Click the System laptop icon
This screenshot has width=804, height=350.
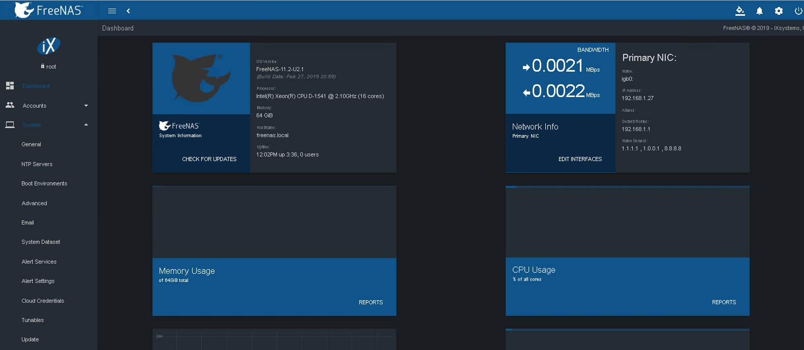pyautogui.click(x=10, y=125)
